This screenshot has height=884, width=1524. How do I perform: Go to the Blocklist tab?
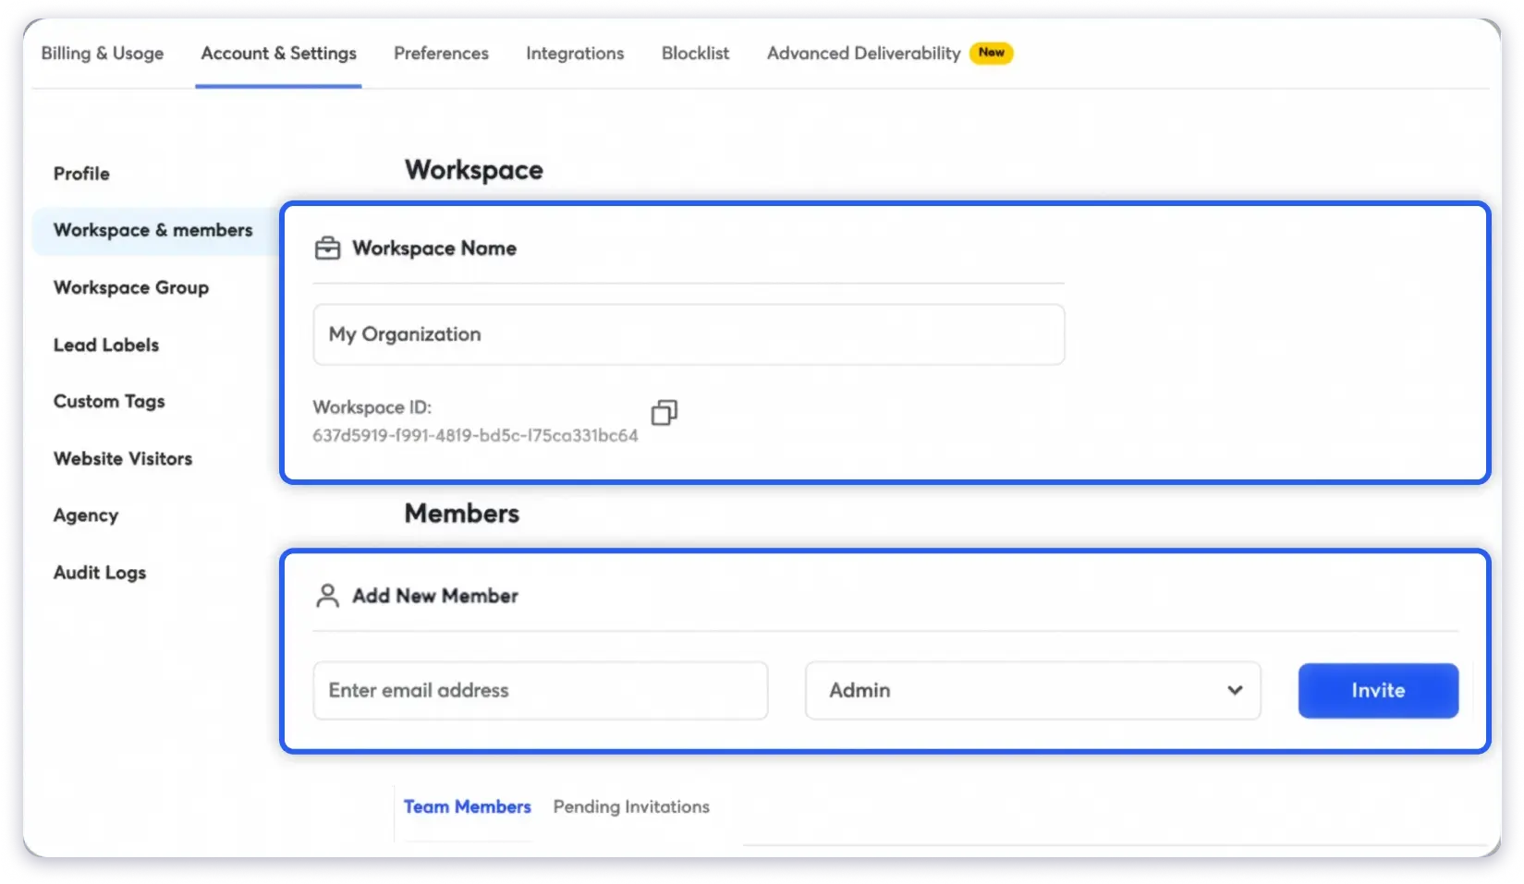pyautogui.click(x=694, y=54)
